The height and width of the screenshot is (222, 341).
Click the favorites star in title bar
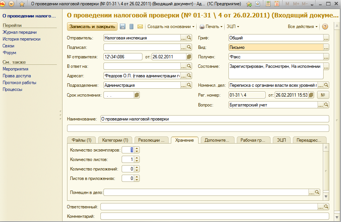[22, 4]
